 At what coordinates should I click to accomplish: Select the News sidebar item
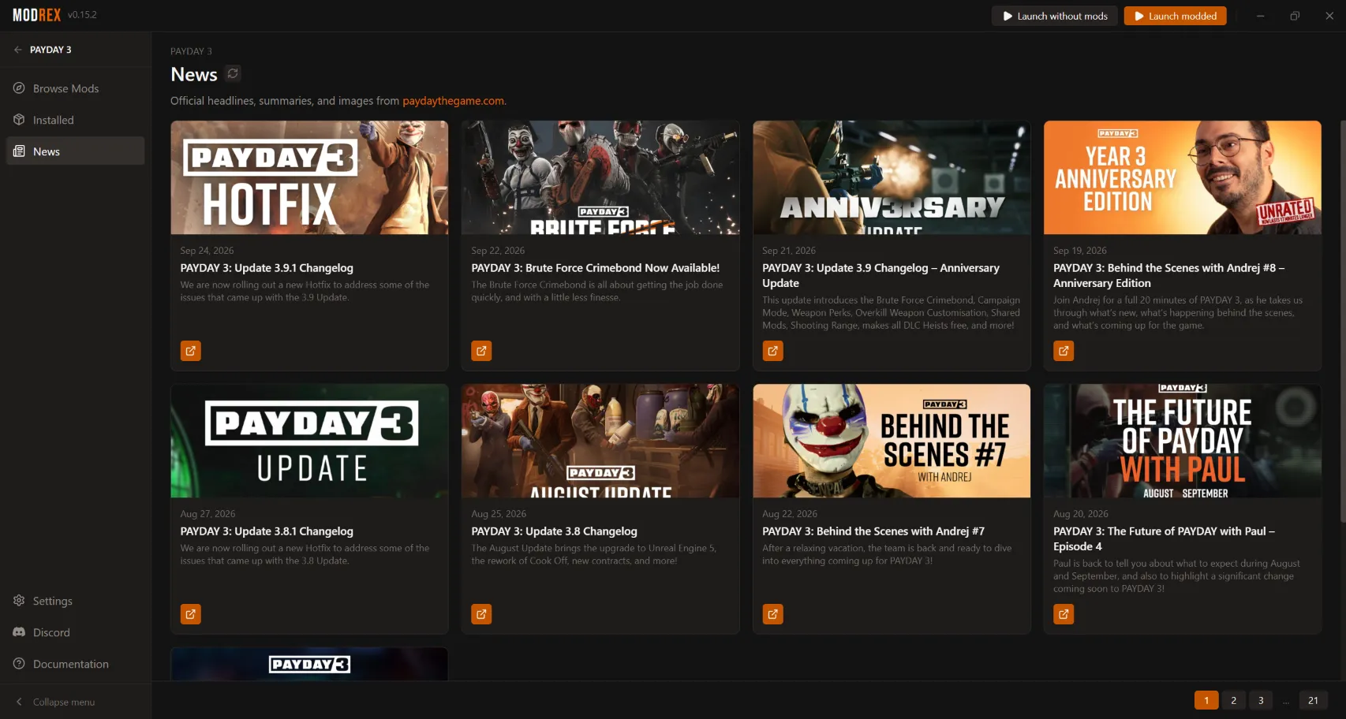tap(75, 151)
